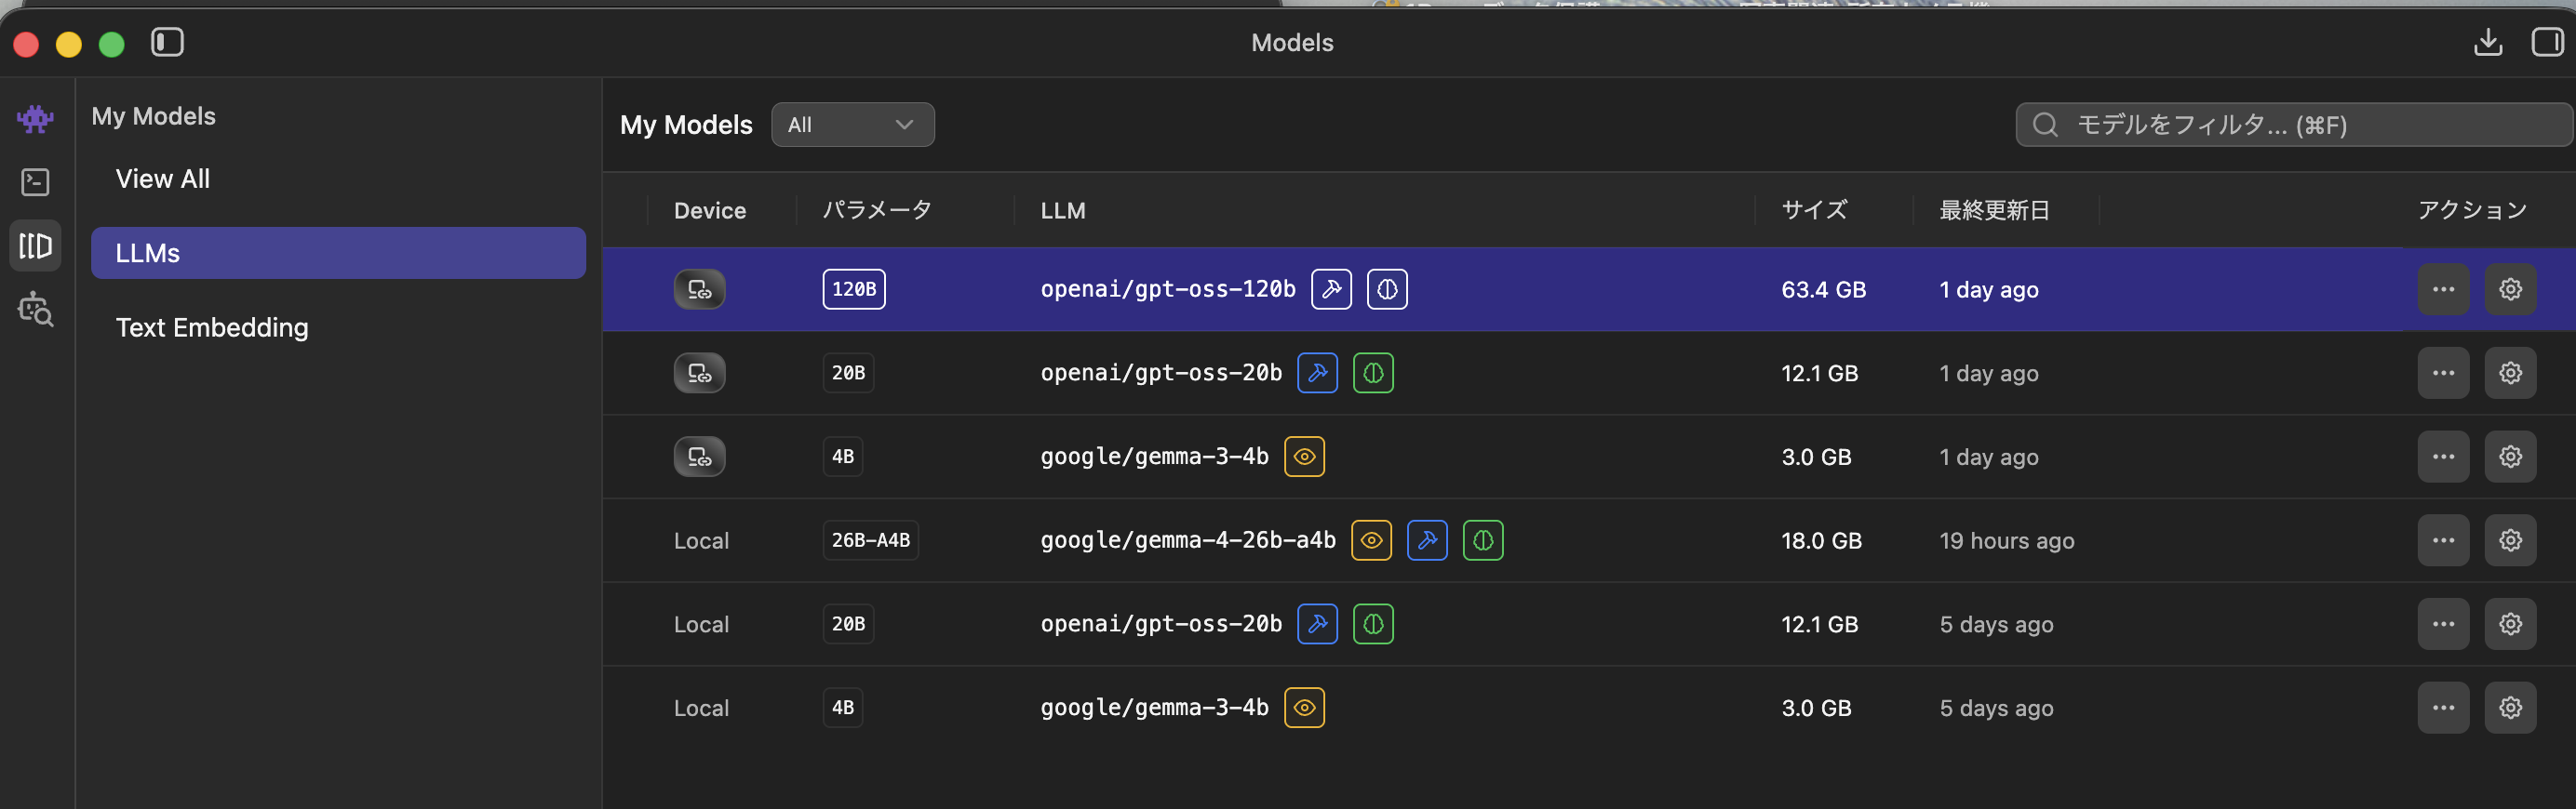Click remote device icon for gemma-3-4b row

click(x=699, y=458)
